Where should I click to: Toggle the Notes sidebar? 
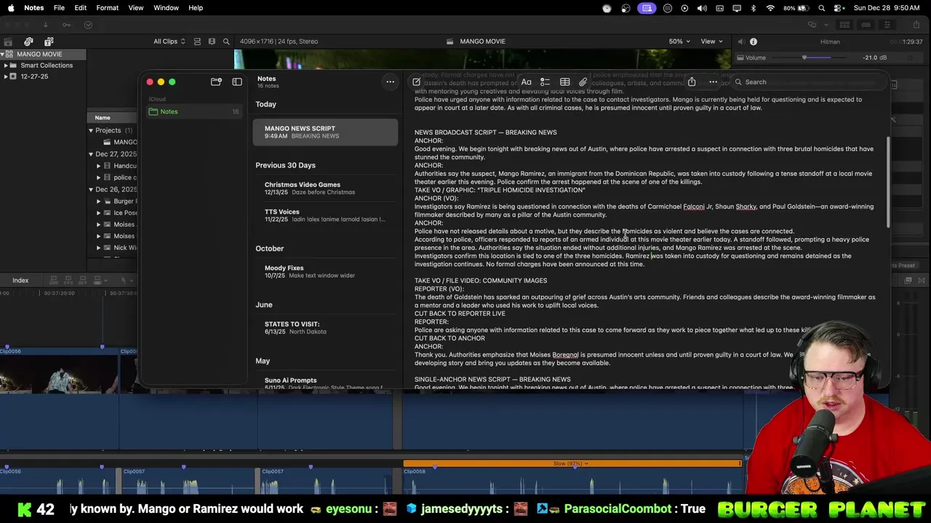point(237,82)
